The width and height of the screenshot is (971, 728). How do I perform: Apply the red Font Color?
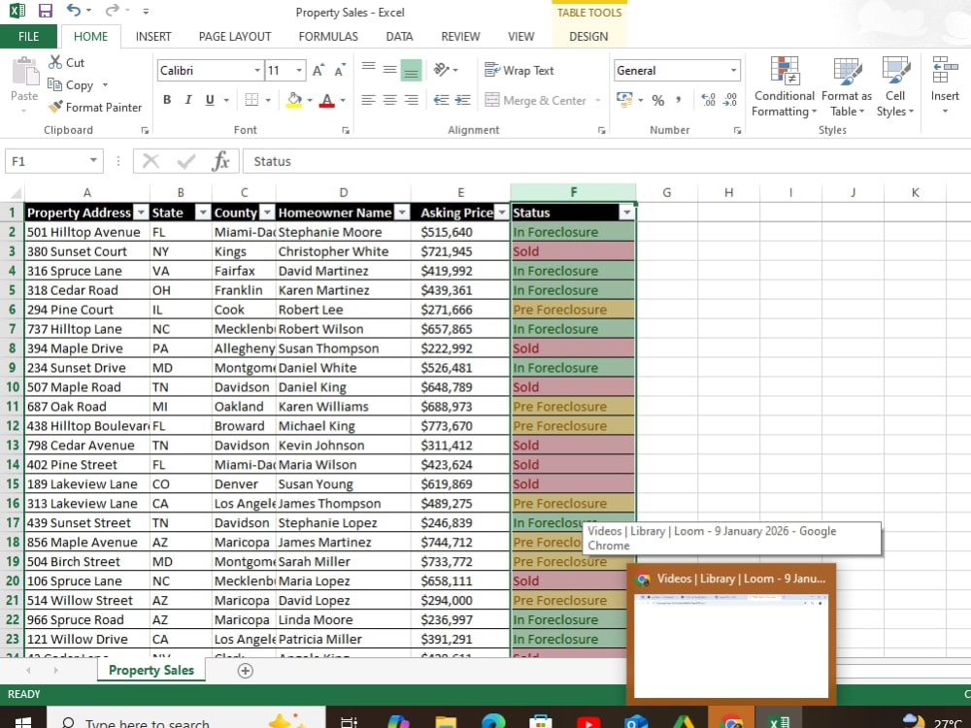(x=327, y=100)
